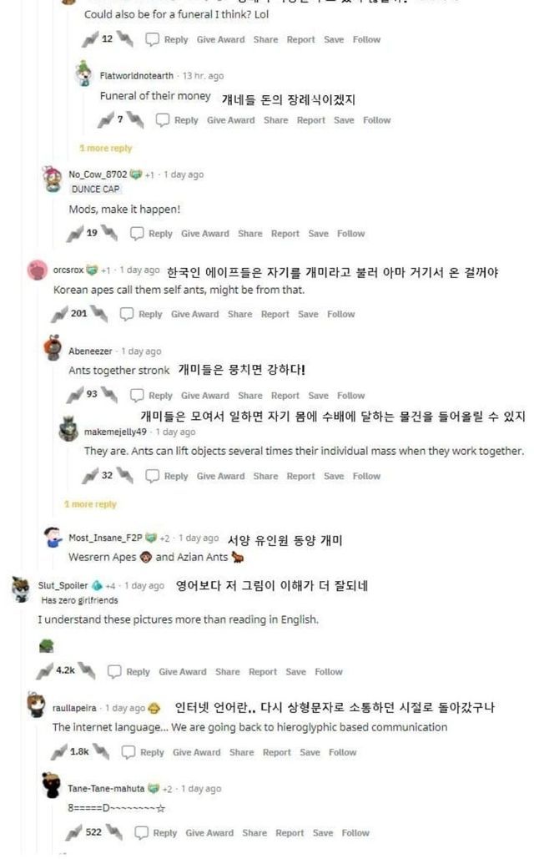The image size is (534, 859).
Task: Downvote makemejelly49's comment about ants
Action: click(x=125, y=476)
